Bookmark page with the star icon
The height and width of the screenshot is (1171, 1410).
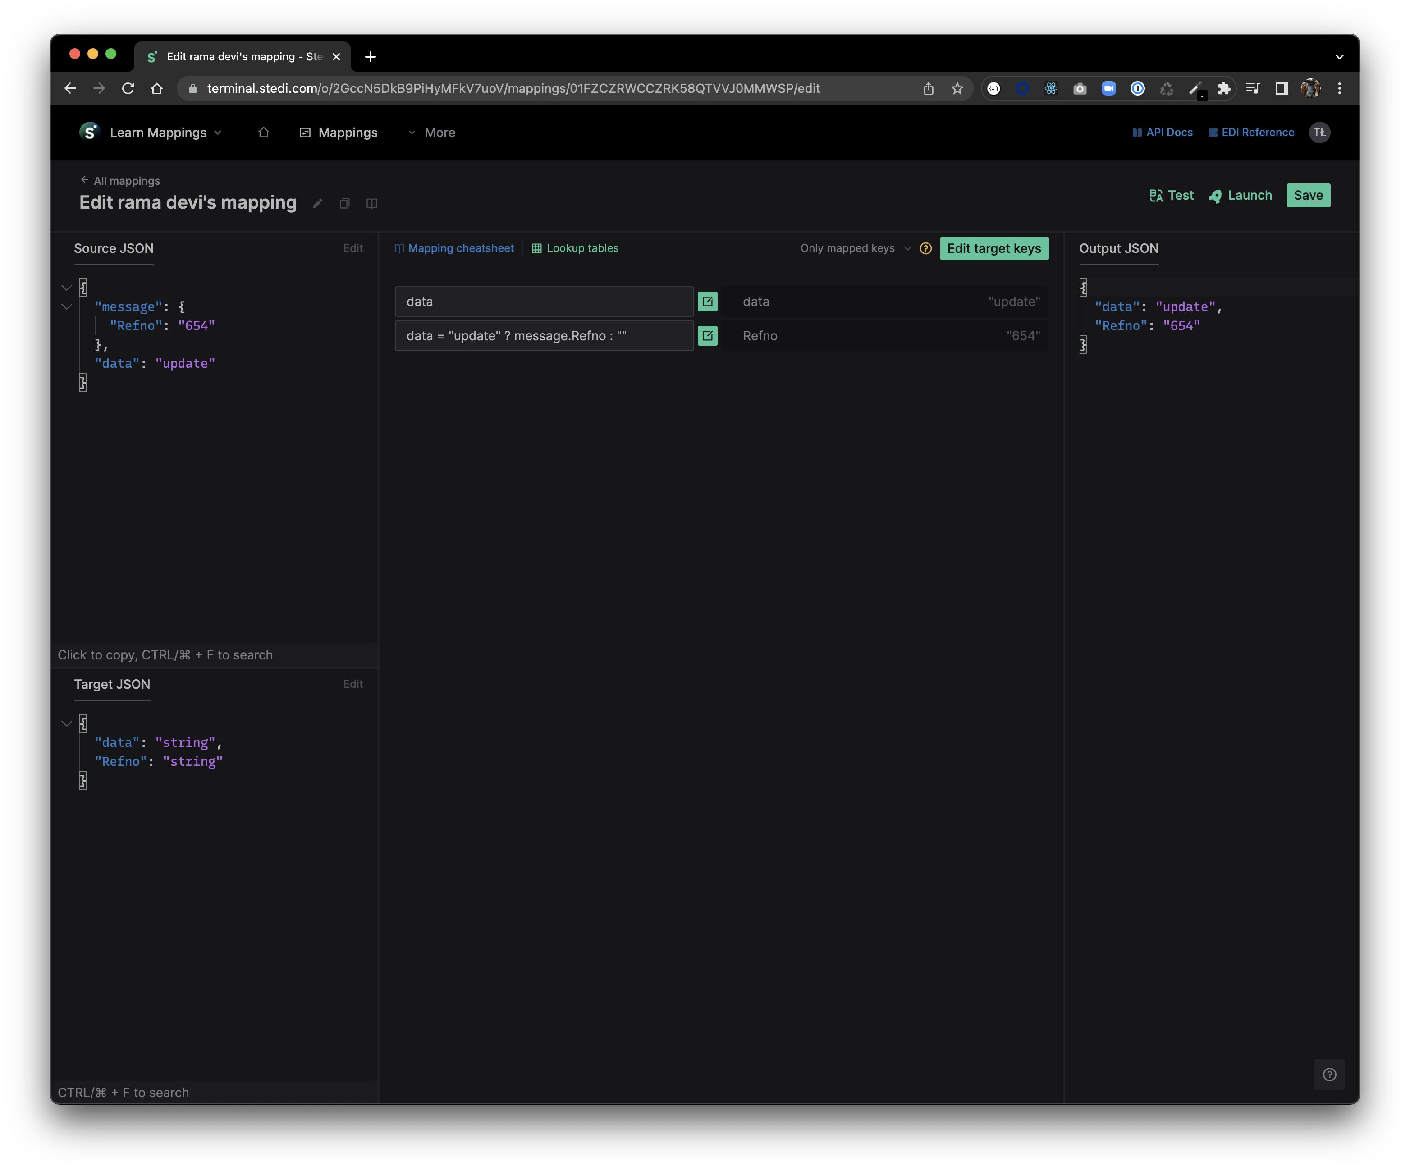tap(957, 89)
